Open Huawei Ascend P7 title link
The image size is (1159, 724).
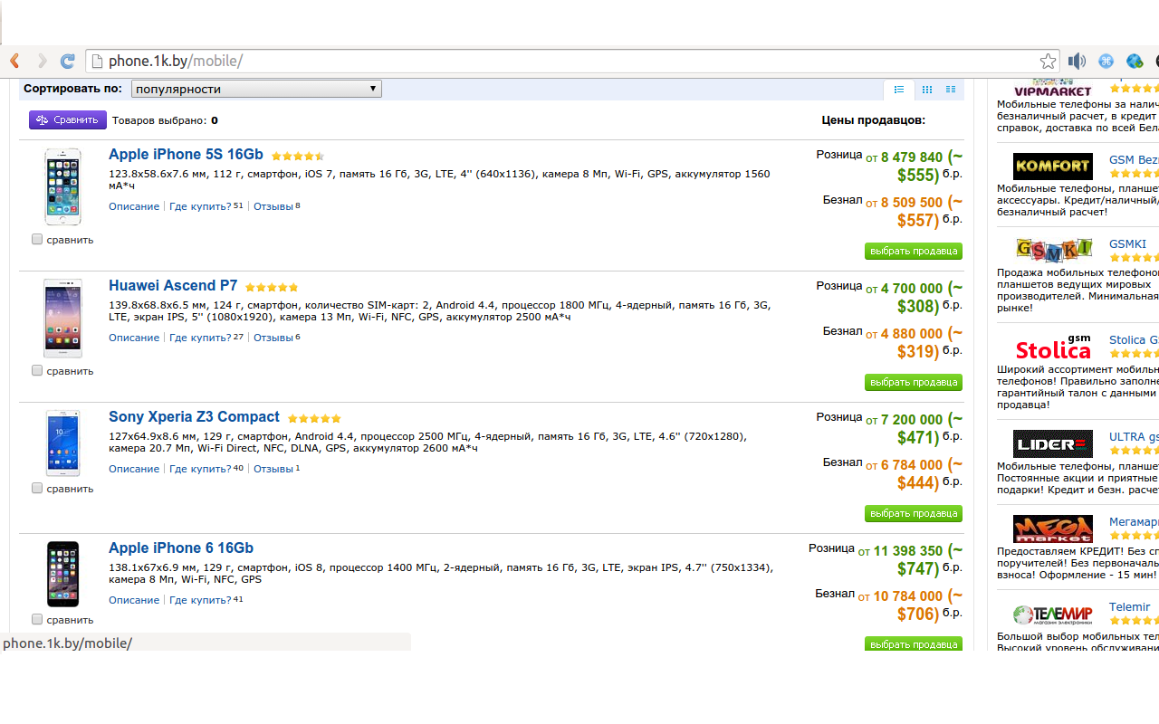[173, 286]
